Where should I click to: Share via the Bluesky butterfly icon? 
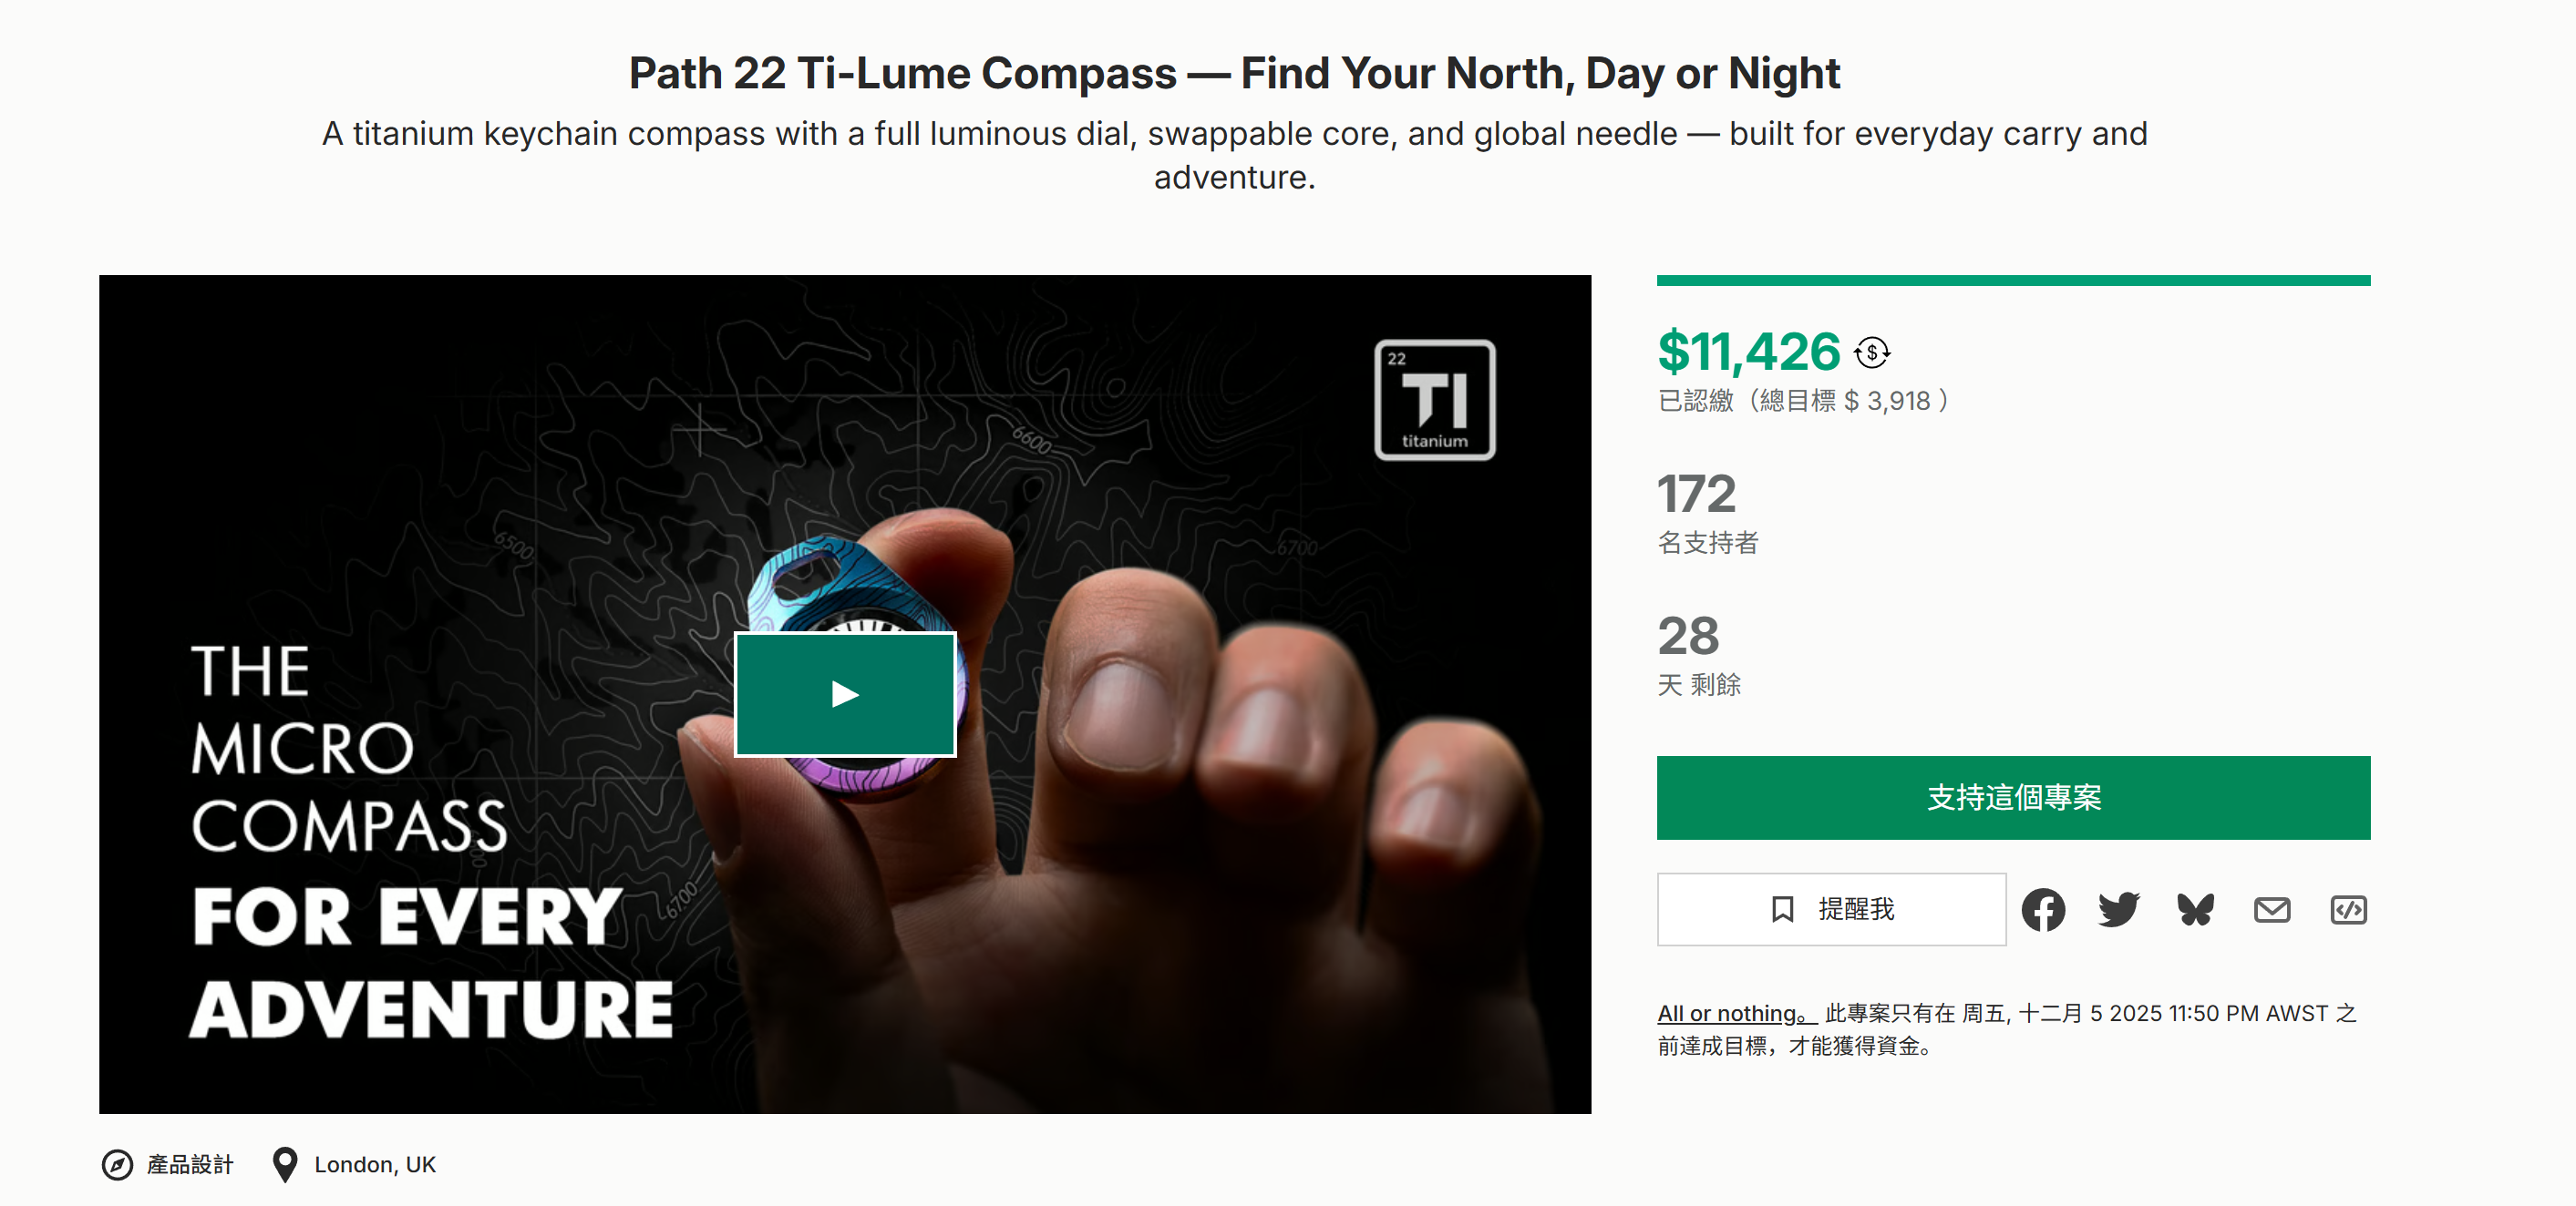(x=2196, y=909)
